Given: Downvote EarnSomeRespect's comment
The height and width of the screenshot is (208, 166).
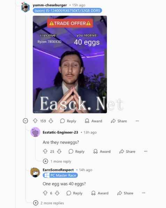Looking at the screenshot, I should (57, 193).
